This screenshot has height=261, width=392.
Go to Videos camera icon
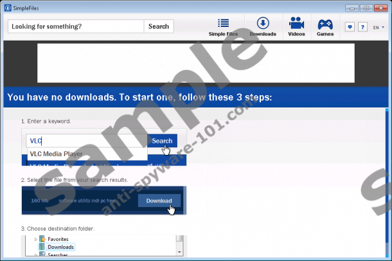[296, 23]
